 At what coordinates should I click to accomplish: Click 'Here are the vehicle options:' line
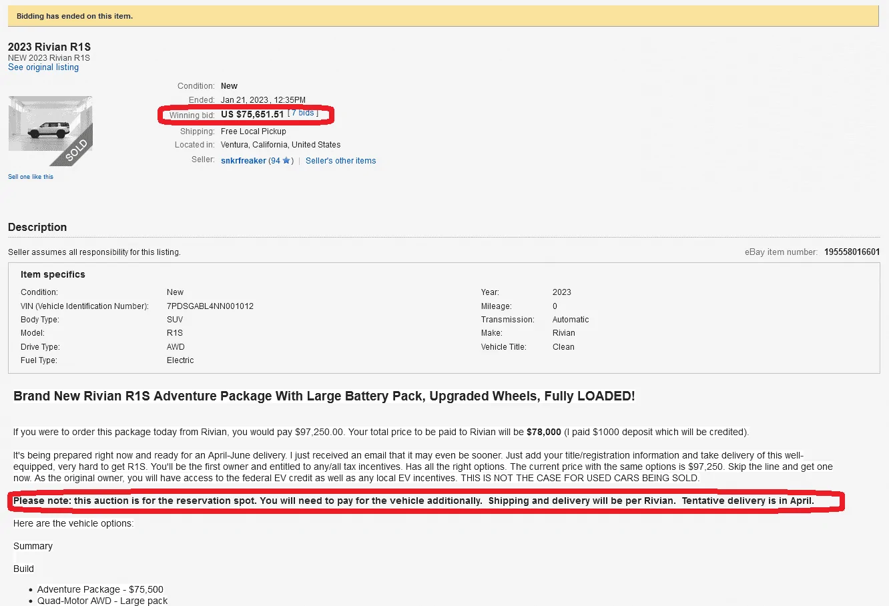(73, 524)
